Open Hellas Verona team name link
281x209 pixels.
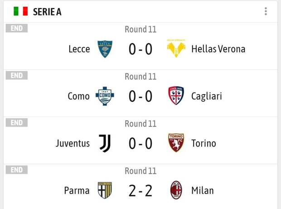[218, 49]
